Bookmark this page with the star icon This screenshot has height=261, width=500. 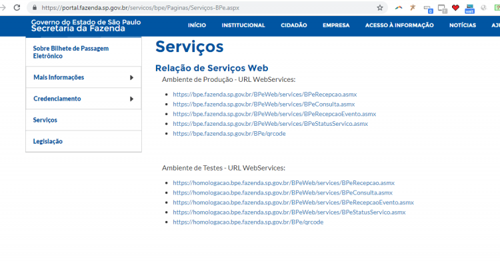[x=380, y=7]
